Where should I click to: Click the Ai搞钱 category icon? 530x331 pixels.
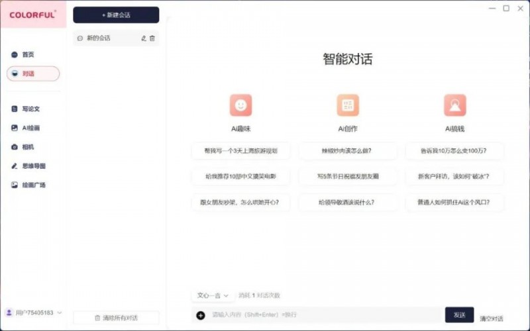454,105
